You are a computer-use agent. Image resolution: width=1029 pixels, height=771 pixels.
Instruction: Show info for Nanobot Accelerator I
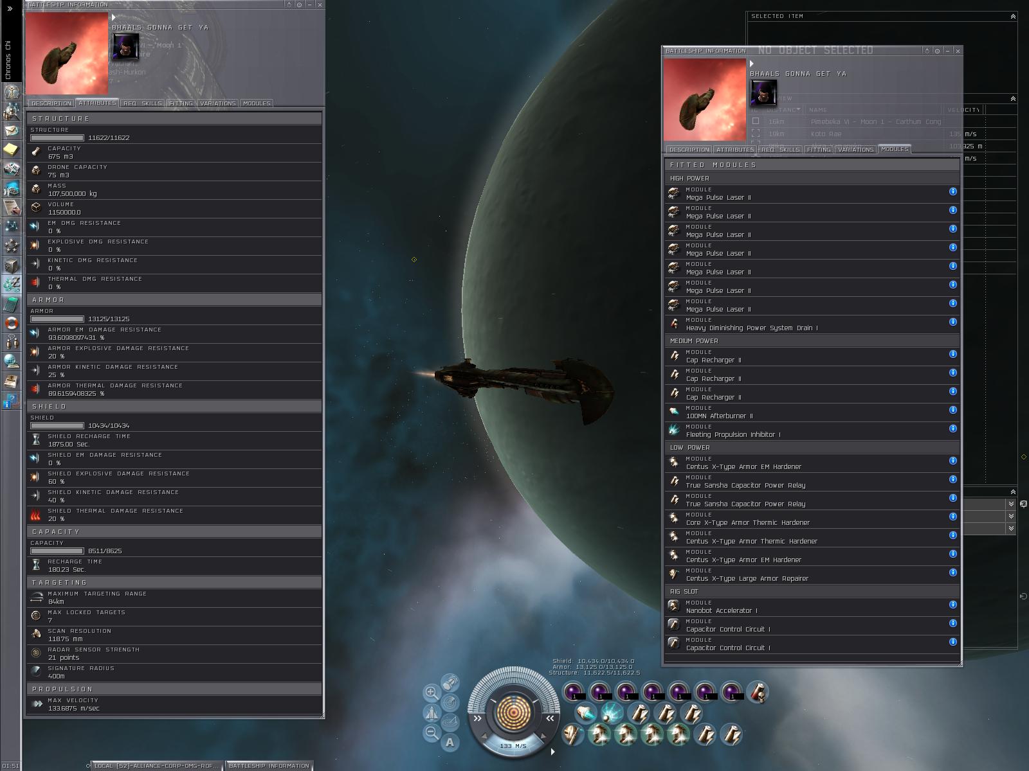tap(952, 605)
